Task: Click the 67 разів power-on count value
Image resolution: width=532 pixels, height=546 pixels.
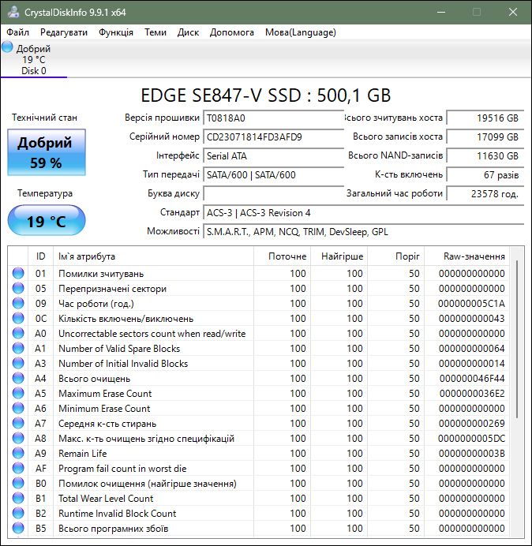Action: click(x=485, y=174)
